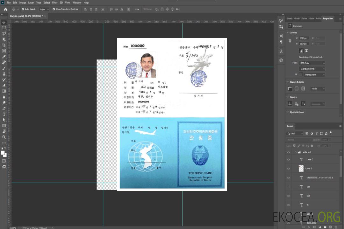Click the Home icon in options bar
The width and height of the screenshot is (344, 229).
click(x=5, y=9)
